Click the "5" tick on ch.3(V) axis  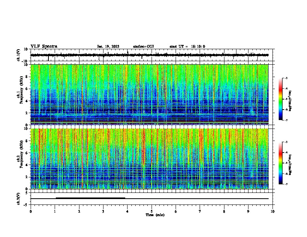tap(27, 193)
